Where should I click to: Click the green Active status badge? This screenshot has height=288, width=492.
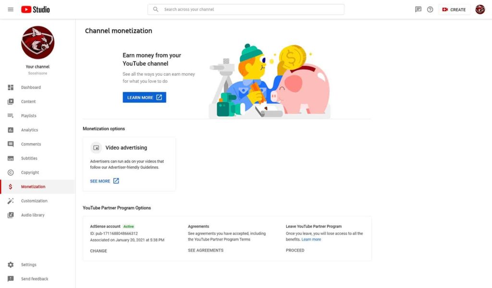(129, 226)
